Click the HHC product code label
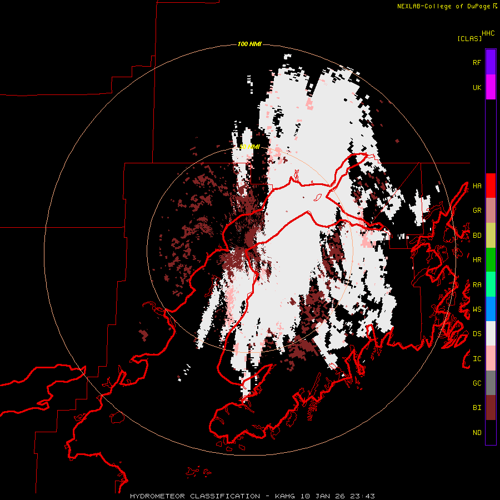 click(x=488, y=33)
